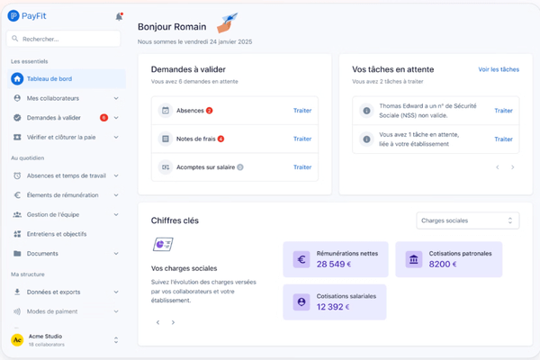The height and width of the screenshot is (360, 540).
Task: Click the Absences calendar icon
Action: [165, 111]
